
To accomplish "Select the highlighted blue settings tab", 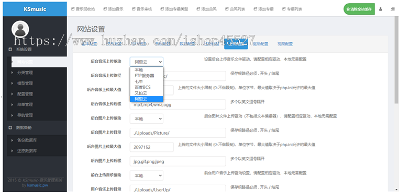I will pyautogui.click(x=236, y=44).
